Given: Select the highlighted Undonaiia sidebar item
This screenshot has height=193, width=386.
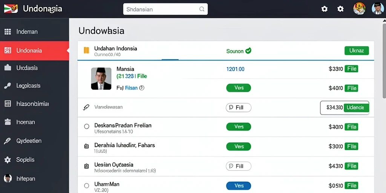Looking at the screenshot, I should [34, 51].
